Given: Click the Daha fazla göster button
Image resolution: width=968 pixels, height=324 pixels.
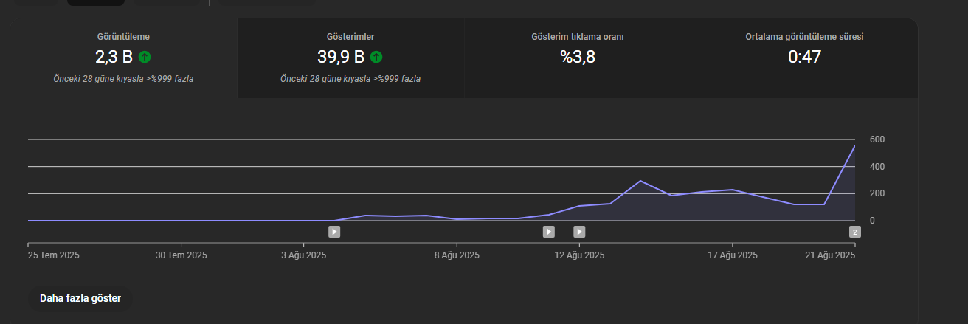Looking at the screenshot, I should (80, 299).
